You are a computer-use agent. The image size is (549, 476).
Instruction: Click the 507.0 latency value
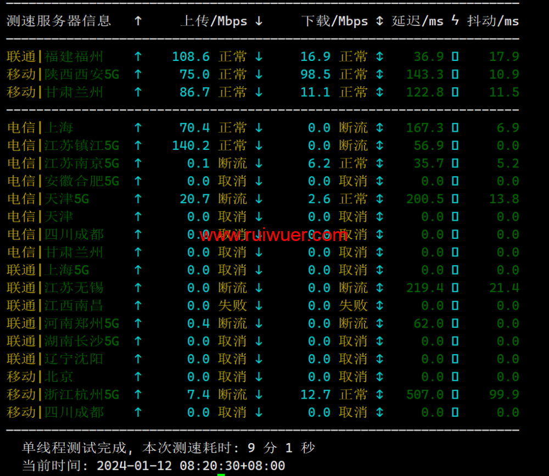[x=425, y=395]
